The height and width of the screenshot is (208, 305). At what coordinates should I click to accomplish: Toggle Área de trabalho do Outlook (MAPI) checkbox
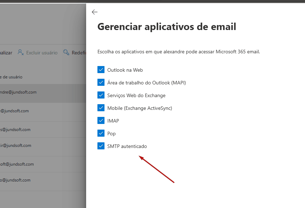[x=101, y=82]
